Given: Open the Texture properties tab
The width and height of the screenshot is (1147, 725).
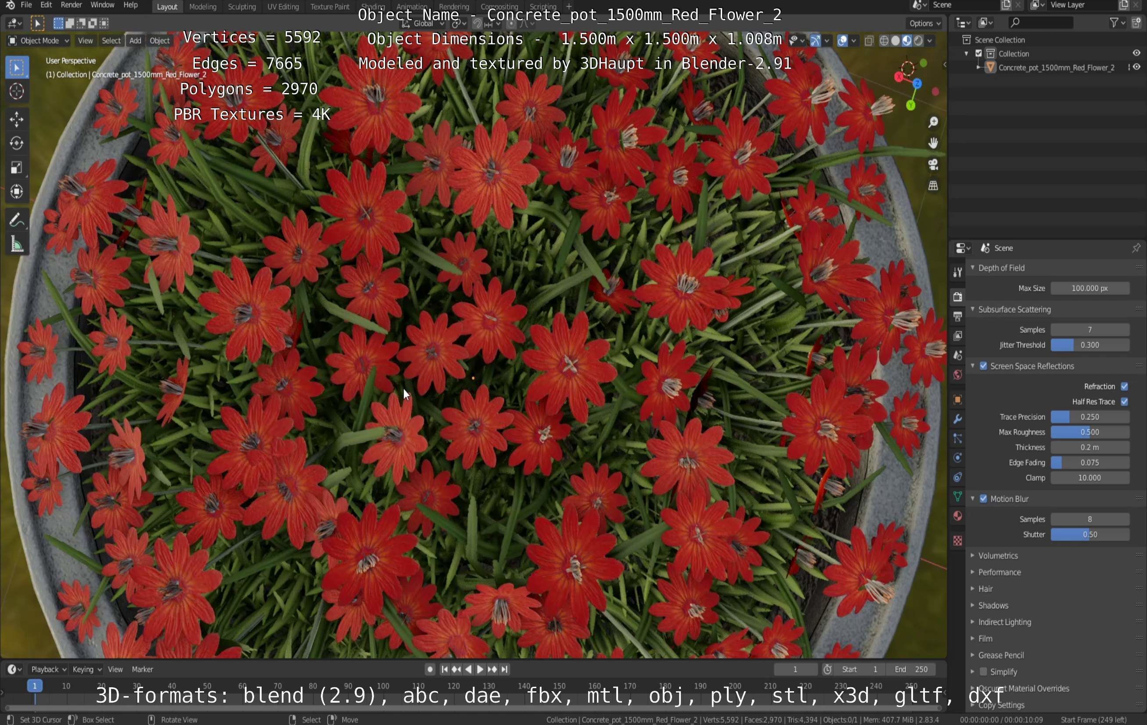Looking at the screenshot, I should (x=957, y=541).
